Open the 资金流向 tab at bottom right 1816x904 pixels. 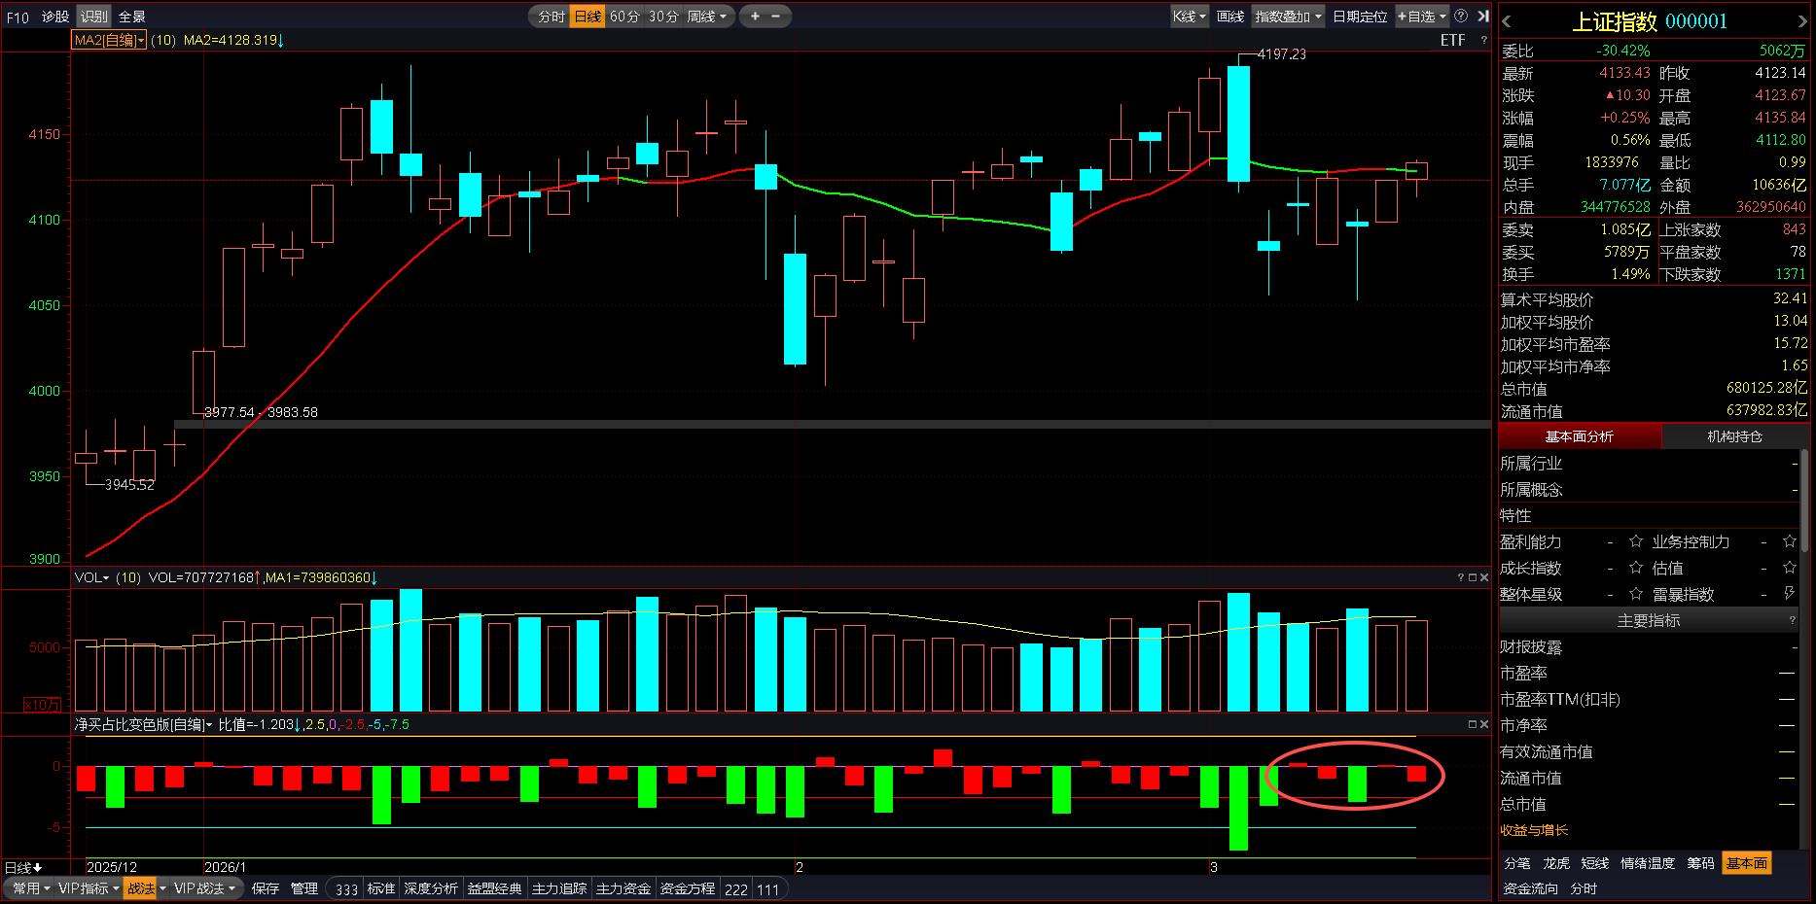tap(1530, 888)
